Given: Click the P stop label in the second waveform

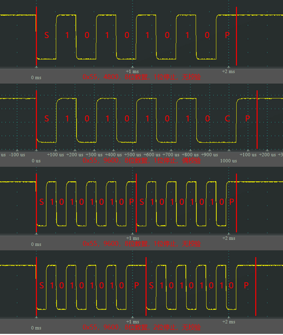Looking at the screenshot, I should point(247,118).
